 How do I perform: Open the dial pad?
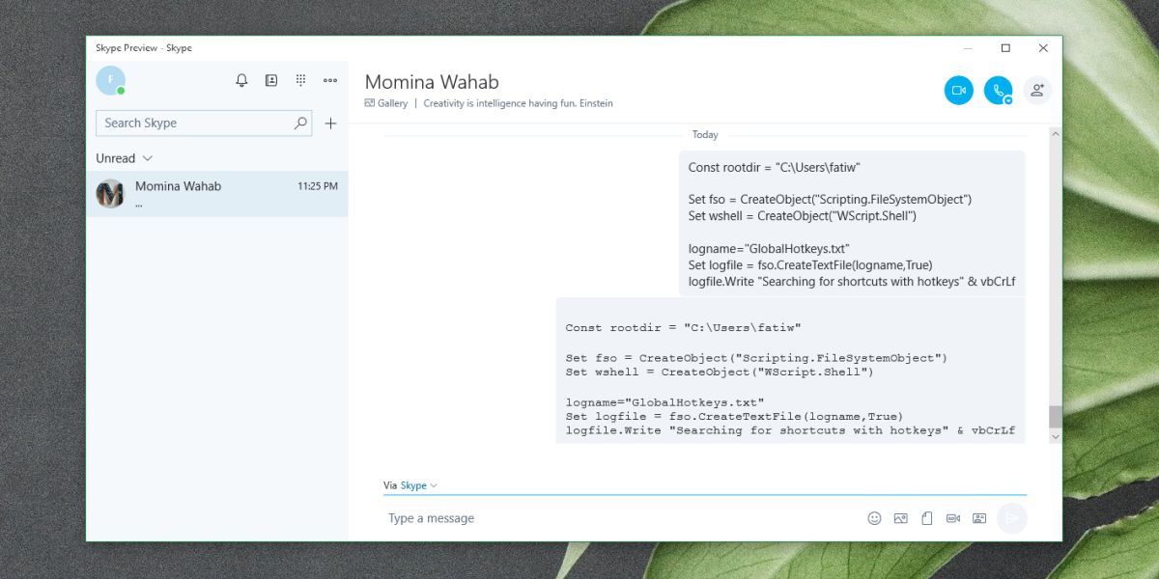point(300,80)
